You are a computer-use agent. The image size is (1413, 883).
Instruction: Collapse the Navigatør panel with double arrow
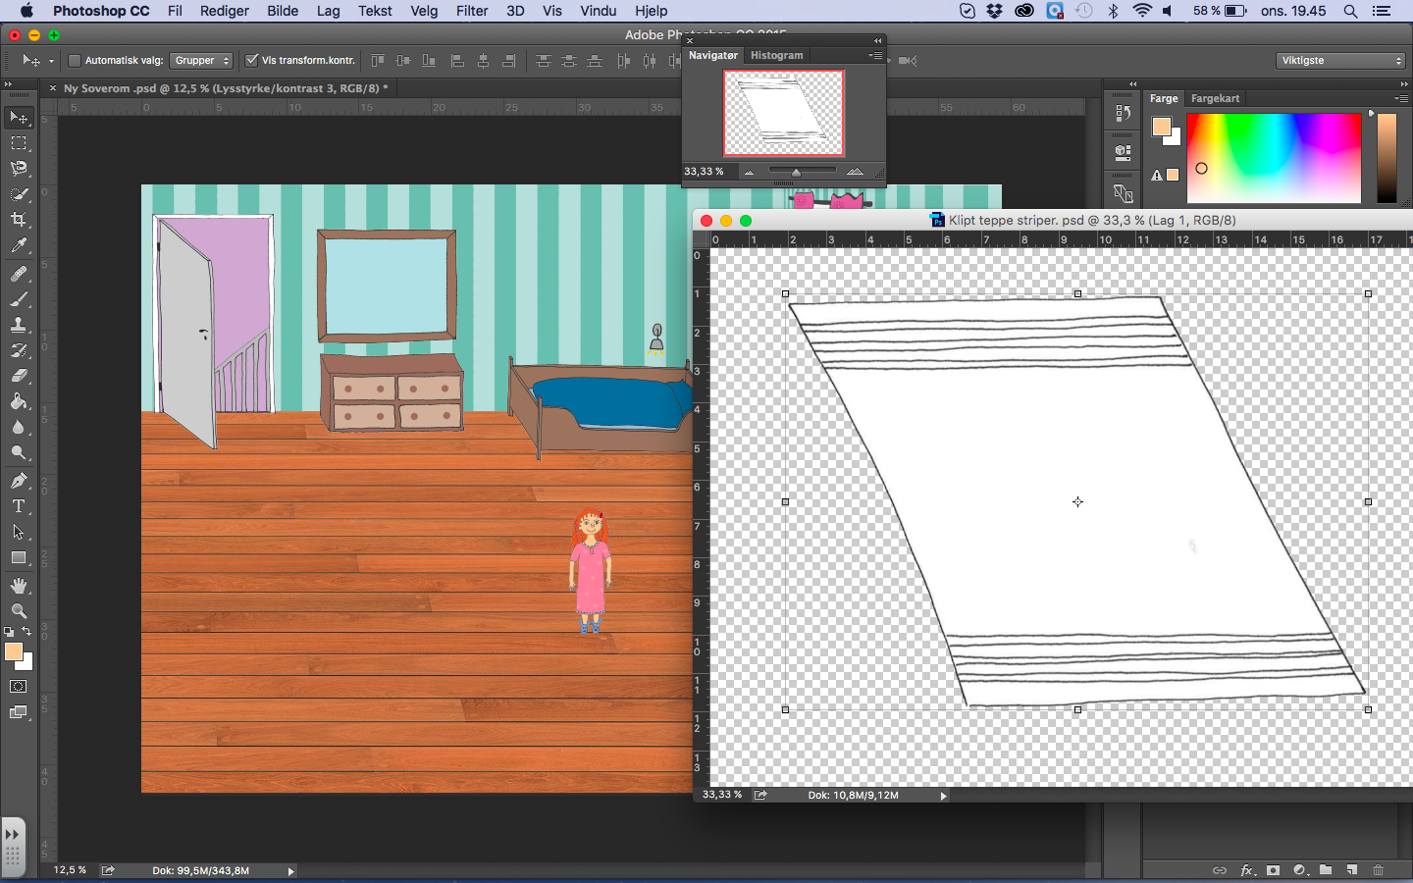pyautogui.click(x=877, y=41)
